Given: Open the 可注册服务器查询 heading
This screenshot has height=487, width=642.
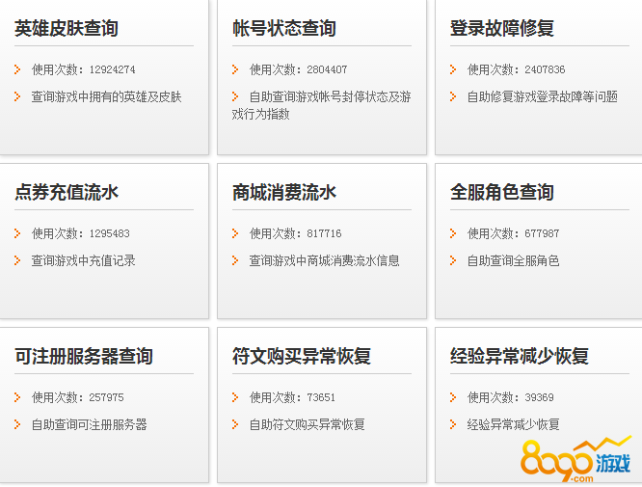Looking at the screenshot, I should click(x=84, y=357).
